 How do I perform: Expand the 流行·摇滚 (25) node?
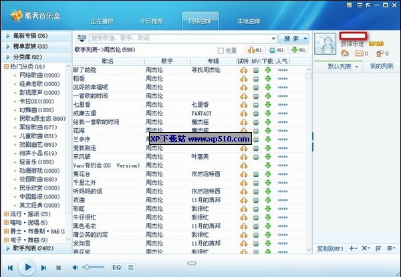[x=6, y=214]
